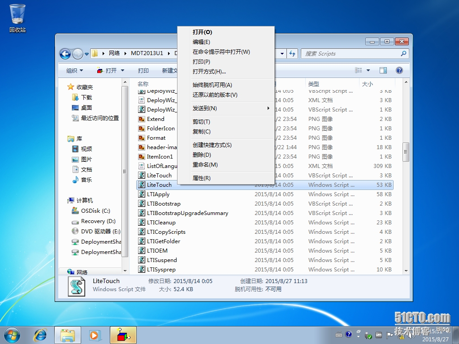Click the file list scrollbar thumb

[x=406, y=152]
